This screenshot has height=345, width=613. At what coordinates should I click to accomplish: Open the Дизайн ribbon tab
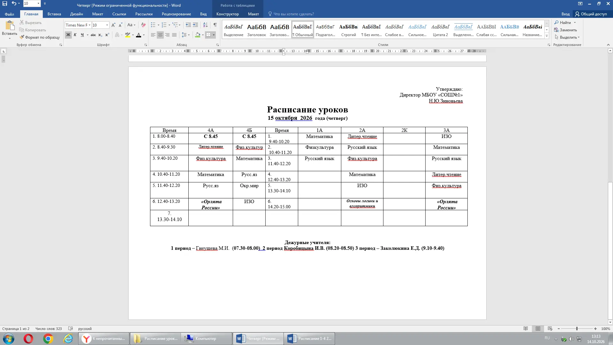point(77,14)
